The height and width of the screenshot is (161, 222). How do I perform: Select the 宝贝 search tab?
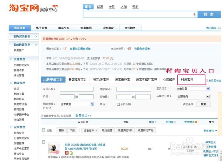(112, 7)
